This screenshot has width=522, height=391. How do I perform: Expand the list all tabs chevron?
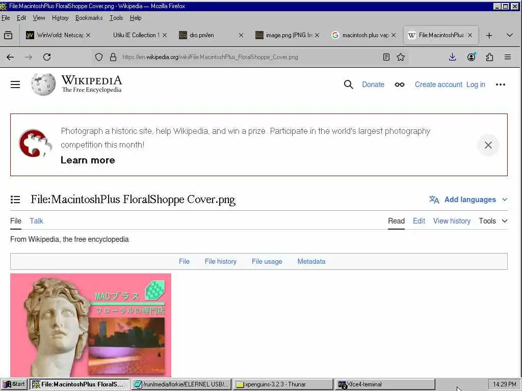[x=510, y=35]
